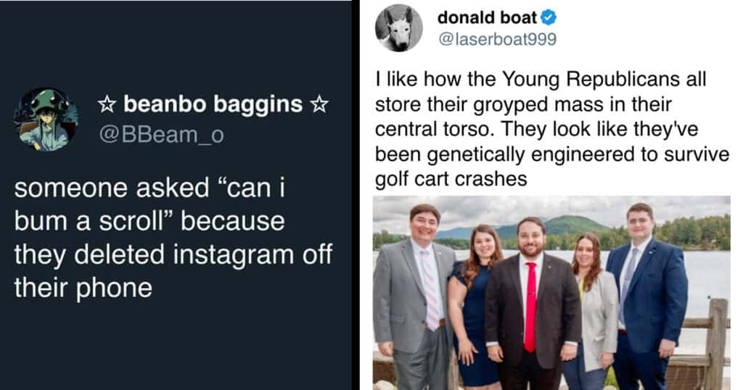Click the star before "beanbo baggins"
Viewport: 743px width, 390px height.
[x=107, y=105]
